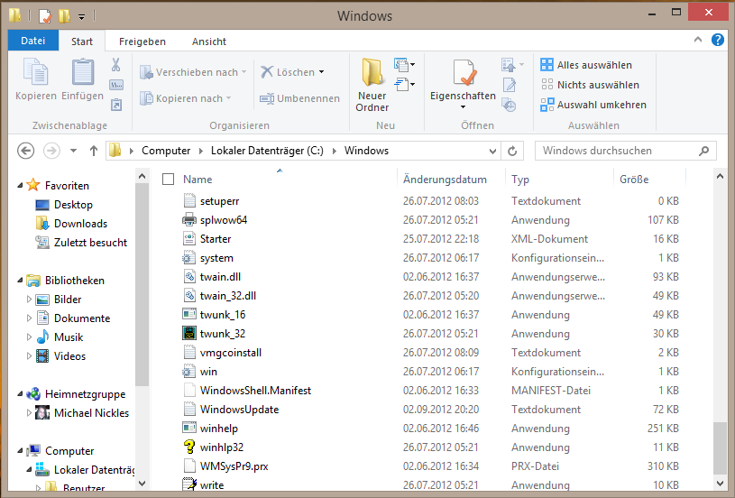Click the file list vertical scrollbar thumb

(720, 447)
